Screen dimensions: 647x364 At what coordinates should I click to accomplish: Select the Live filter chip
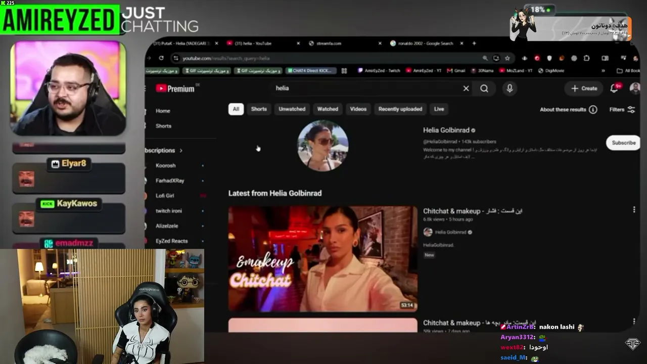[x=439, y=109]
